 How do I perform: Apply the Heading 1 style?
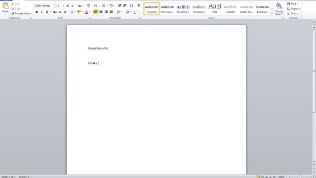tap(183, 9)
